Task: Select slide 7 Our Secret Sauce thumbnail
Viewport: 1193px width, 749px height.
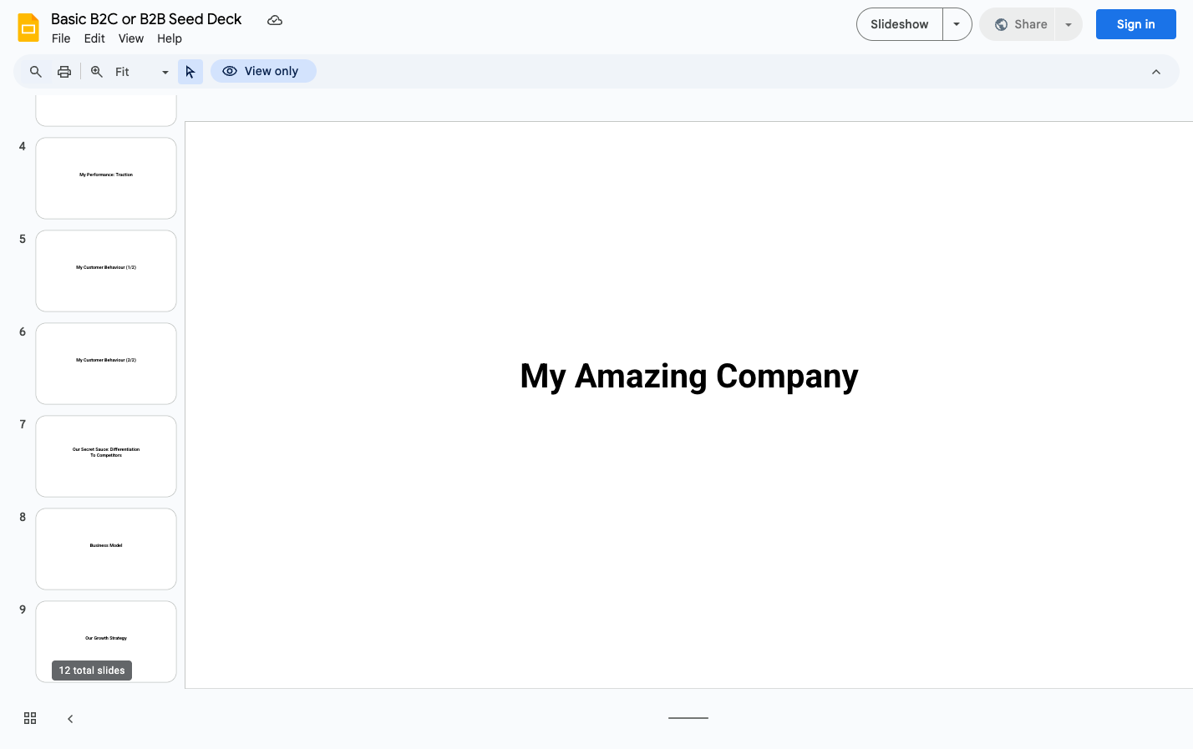Action: 106,456
